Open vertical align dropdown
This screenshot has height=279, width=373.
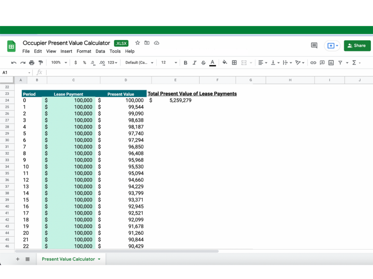coord(275,62)
